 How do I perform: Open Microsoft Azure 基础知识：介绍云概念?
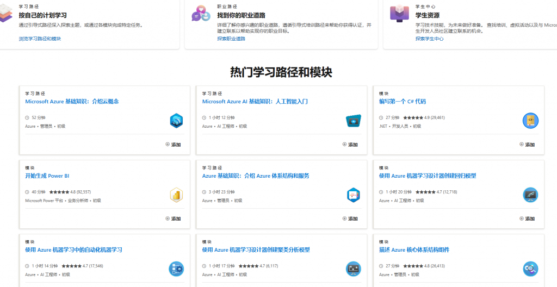tap(72, 102)
